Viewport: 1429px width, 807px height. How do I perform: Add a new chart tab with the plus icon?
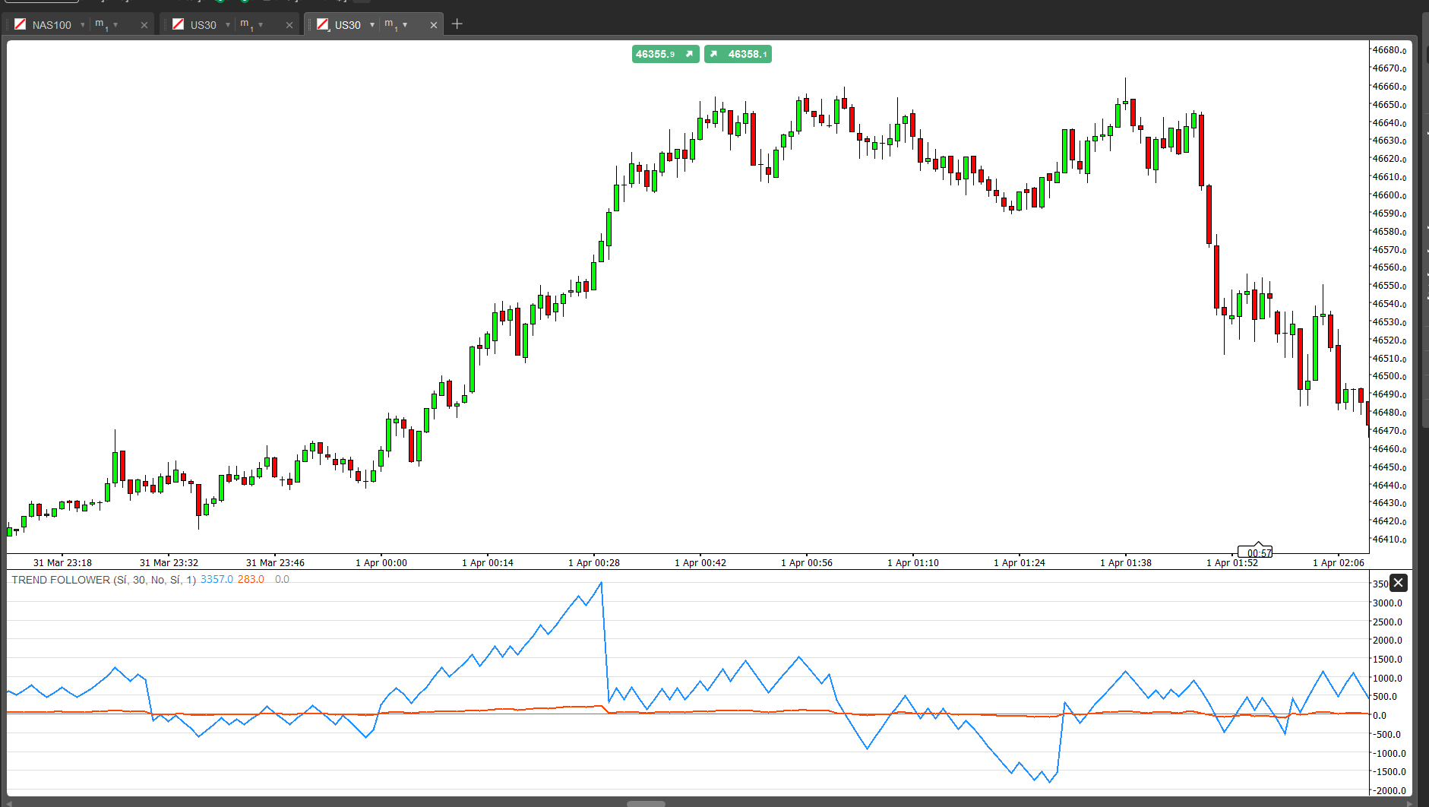click(457, 24)
